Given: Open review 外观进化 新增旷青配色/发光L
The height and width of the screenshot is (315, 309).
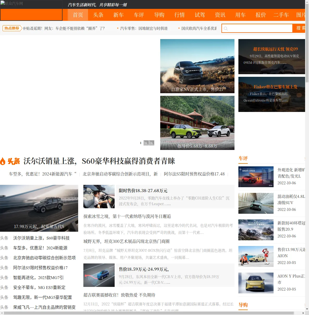Looking at the screenshot, I should [x=291, y=173].
